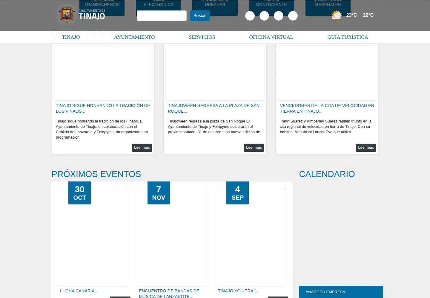The width and height of the screenshot is (430, 298).
Task: Click Leer más under the velocidad article
Action: point(366,148)
